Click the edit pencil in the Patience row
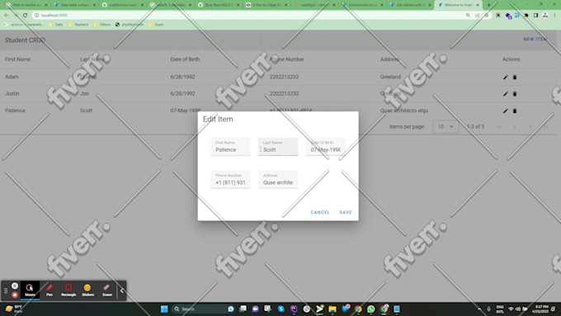The width and height of the screenshot is (561, 316). point(505,111)
